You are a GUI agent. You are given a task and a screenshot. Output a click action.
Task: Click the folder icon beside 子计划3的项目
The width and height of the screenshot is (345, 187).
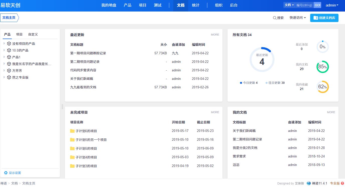click(x=72, y=166)
